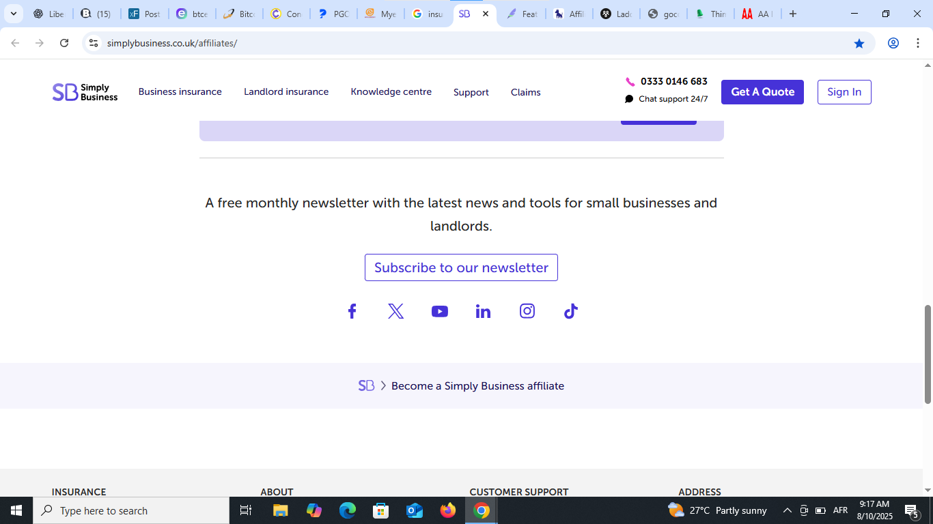Screen dimensions: 933x524
Task: Switch to the AA browser tab
Action: 757,14
